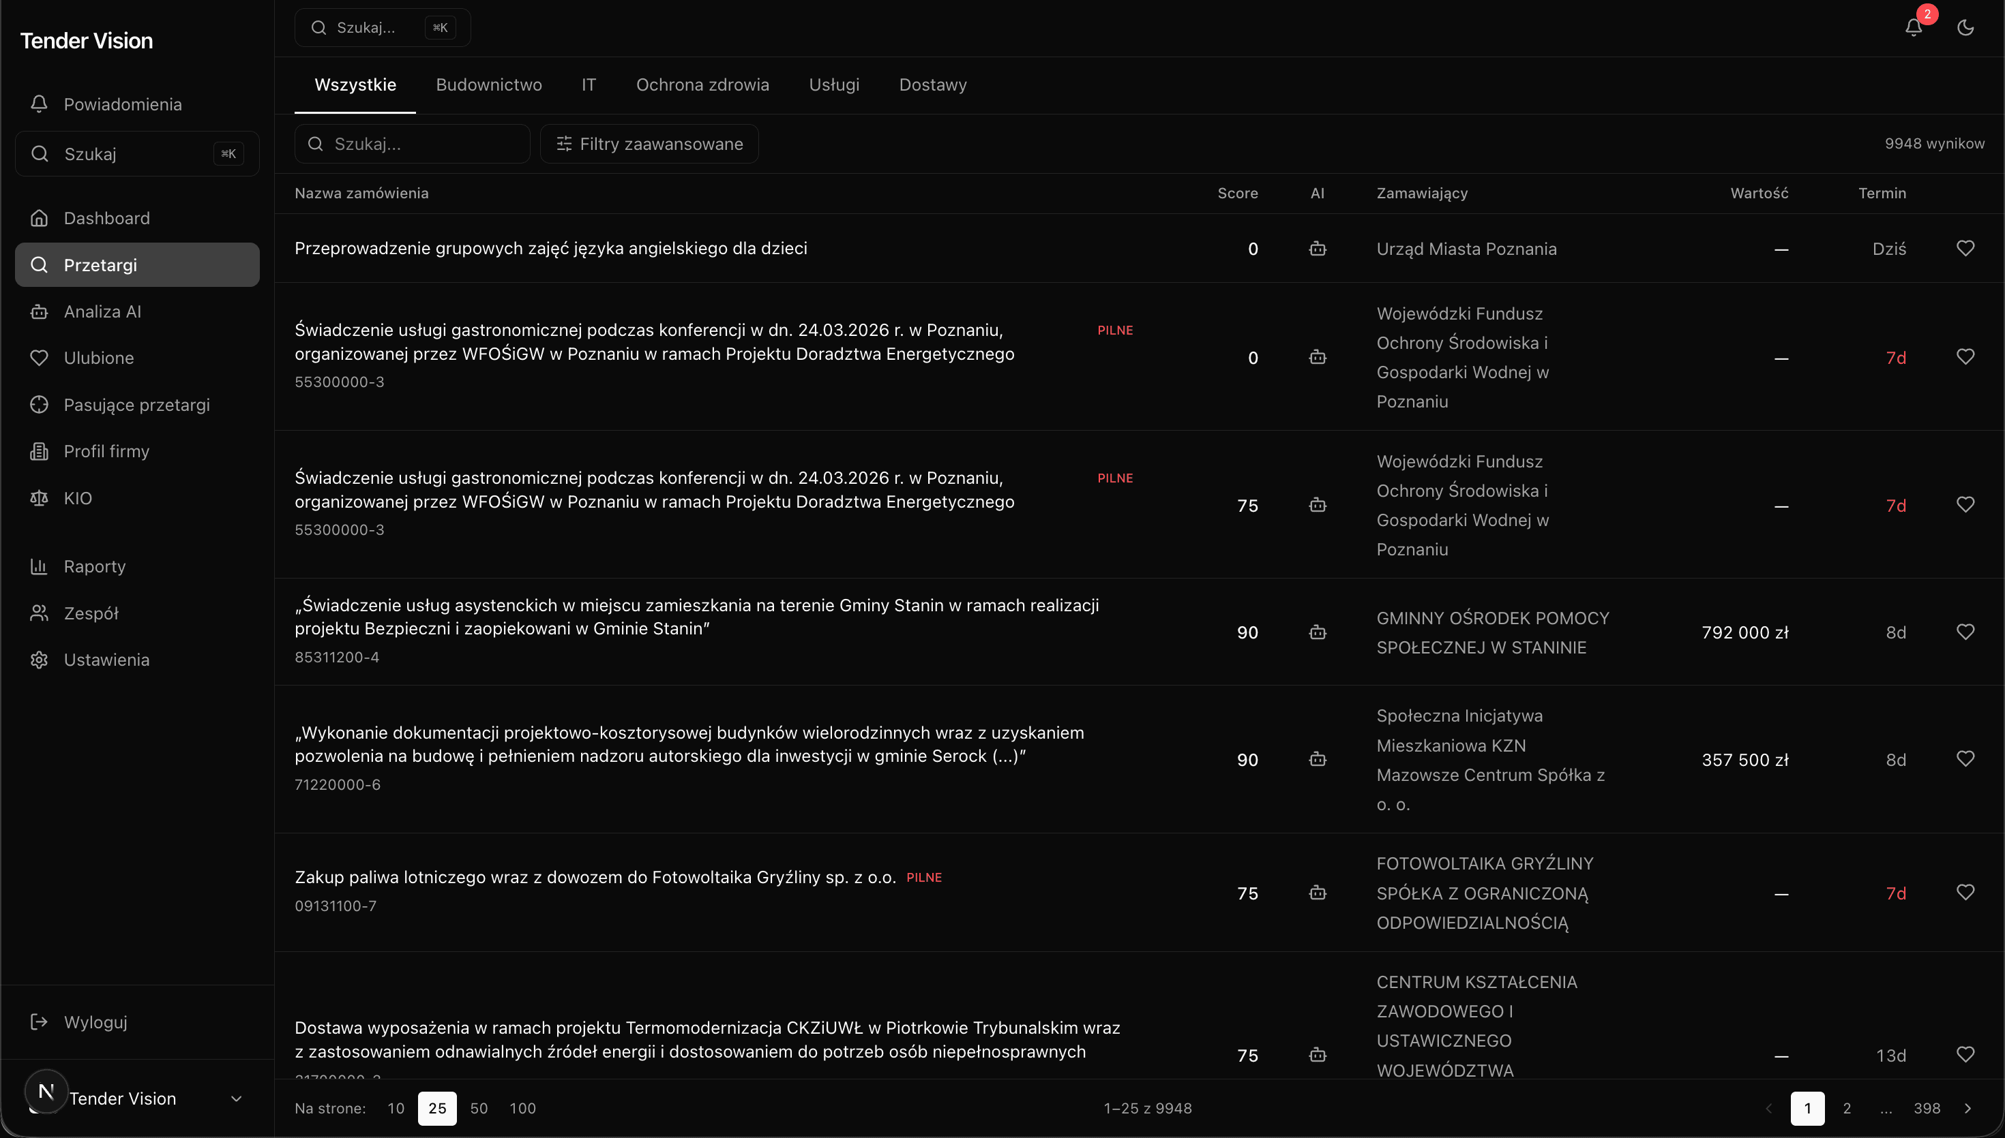The width and height of the screenshot is (2005, 1138).
Task: Switch to the Dostawy tab
Action: (932, 84)
